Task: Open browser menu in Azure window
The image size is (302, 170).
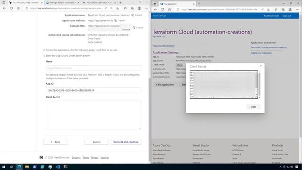Action: click(298, 9)
